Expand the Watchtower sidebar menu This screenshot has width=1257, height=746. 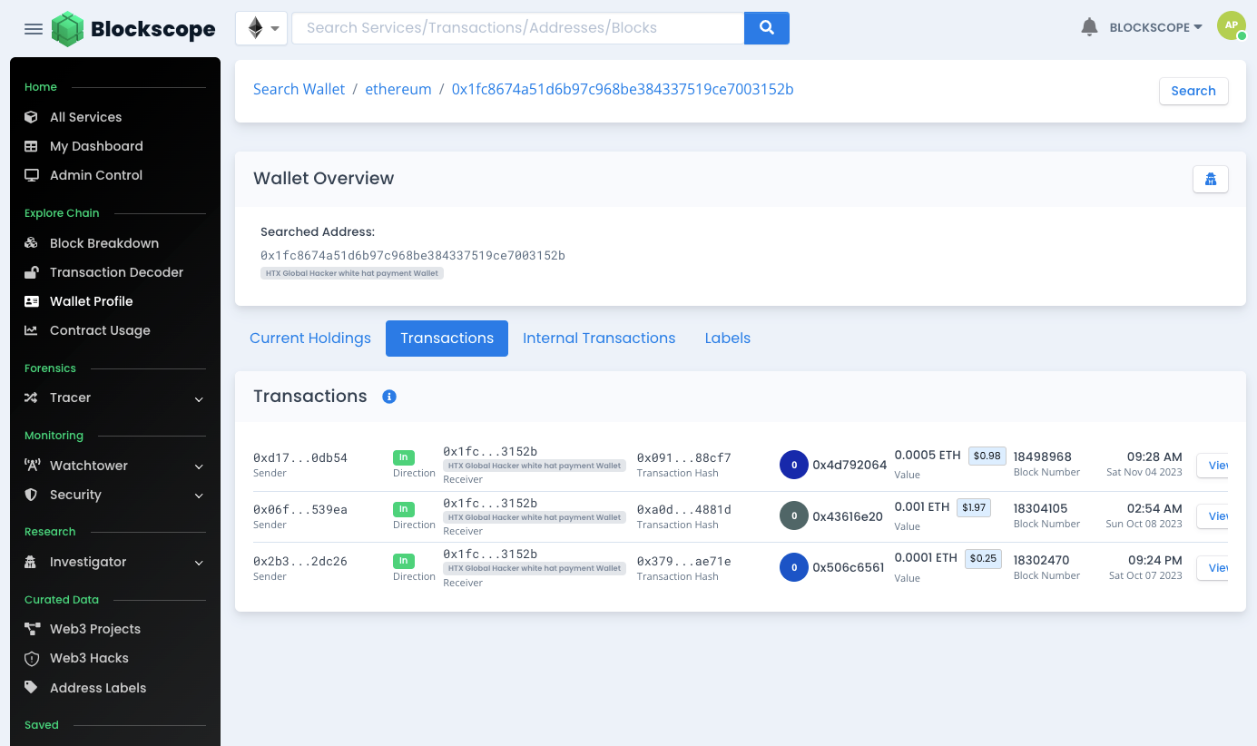(x=199, y=466)
